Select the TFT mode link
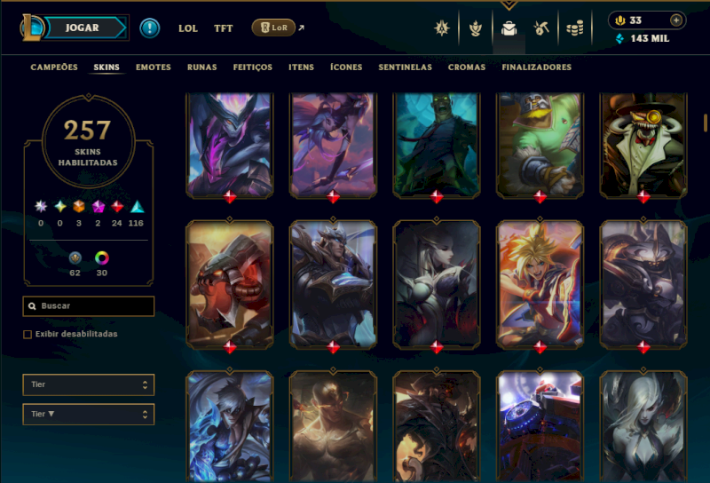This screenshot has height=483, width=710. pyautogui.click(x=224, y=28)
